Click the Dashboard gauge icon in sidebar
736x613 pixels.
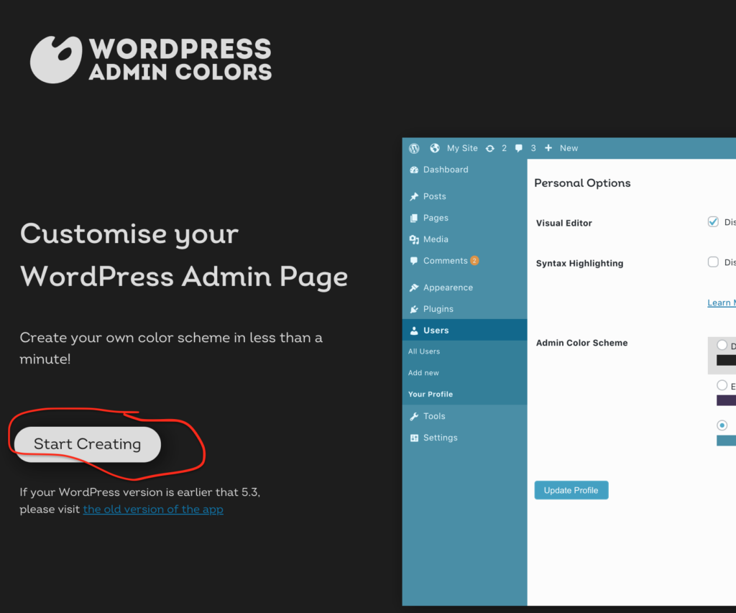click(414, 170)
